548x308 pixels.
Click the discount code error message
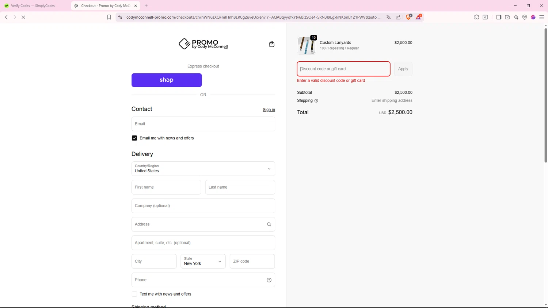[331, 81]
